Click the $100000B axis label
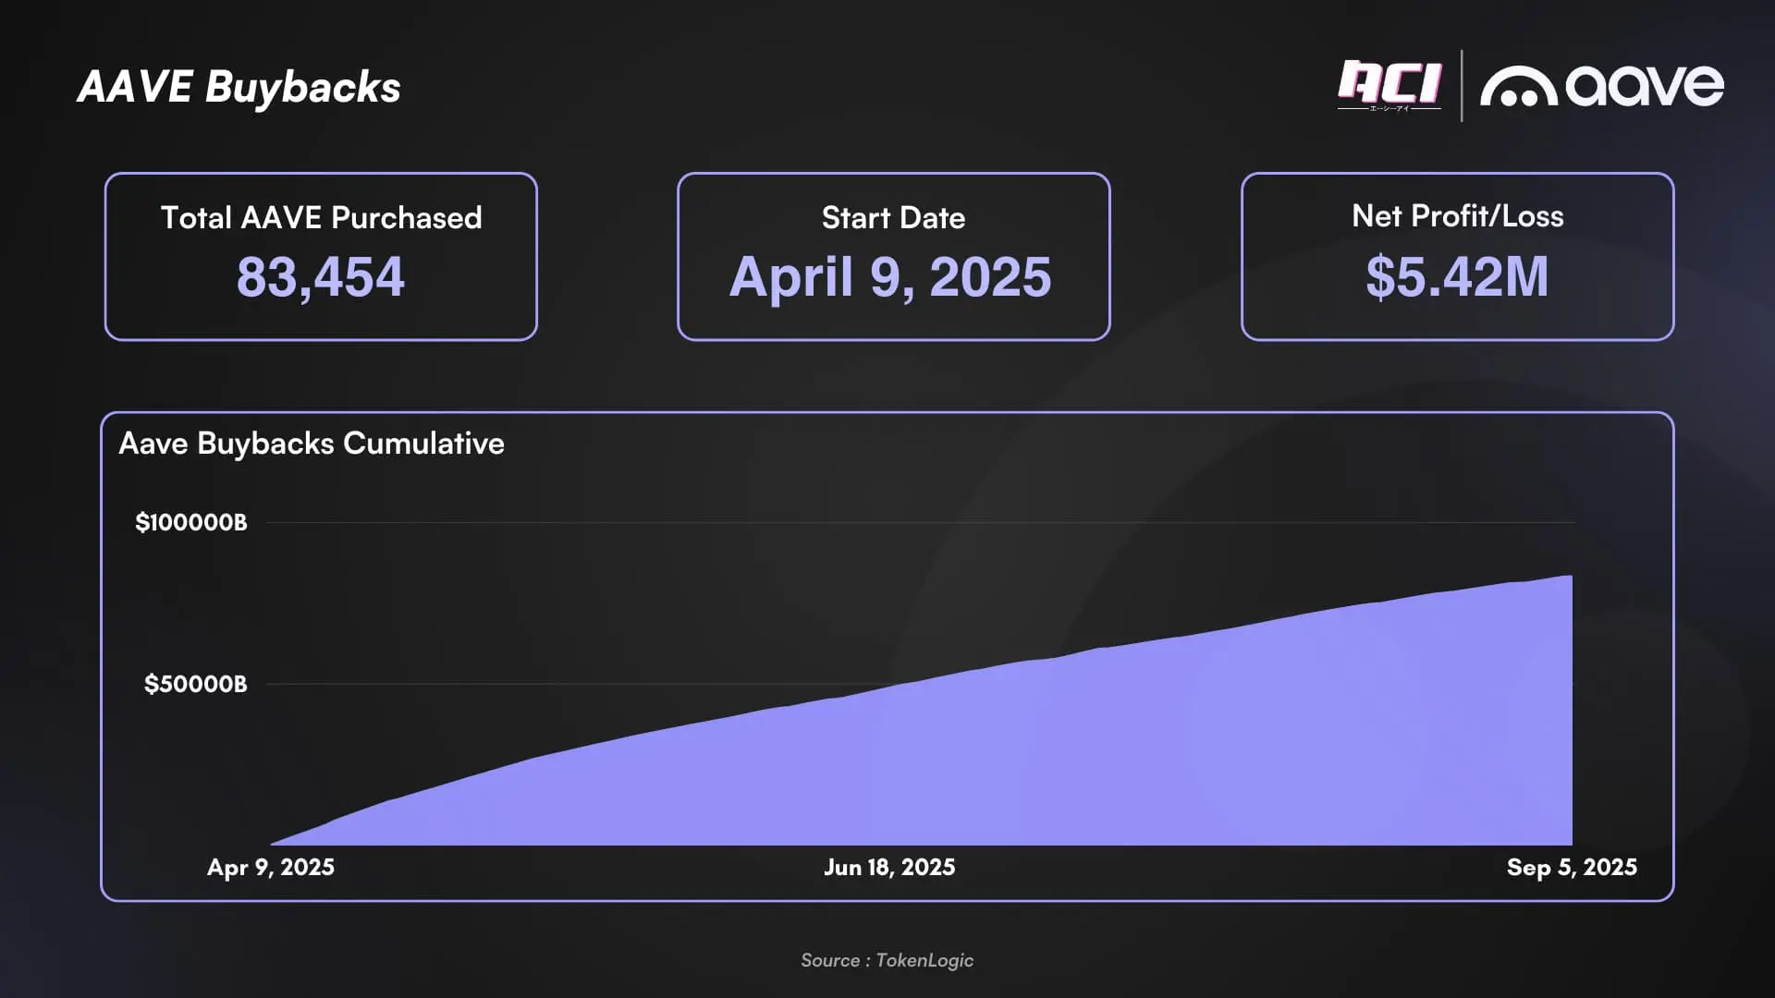The width and height of the screenshot is (1775, 998). pyautogui.click(x=191, y=522)
